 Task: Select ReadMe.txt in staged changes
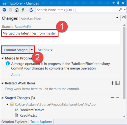[x=28, y=116]
